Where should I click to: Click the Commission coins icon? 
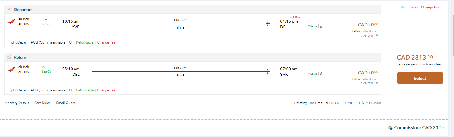coord(390,128)
